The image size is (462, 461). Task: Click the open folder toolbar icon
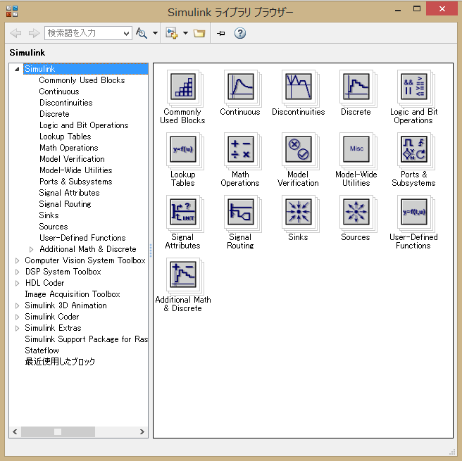point(199,33)
